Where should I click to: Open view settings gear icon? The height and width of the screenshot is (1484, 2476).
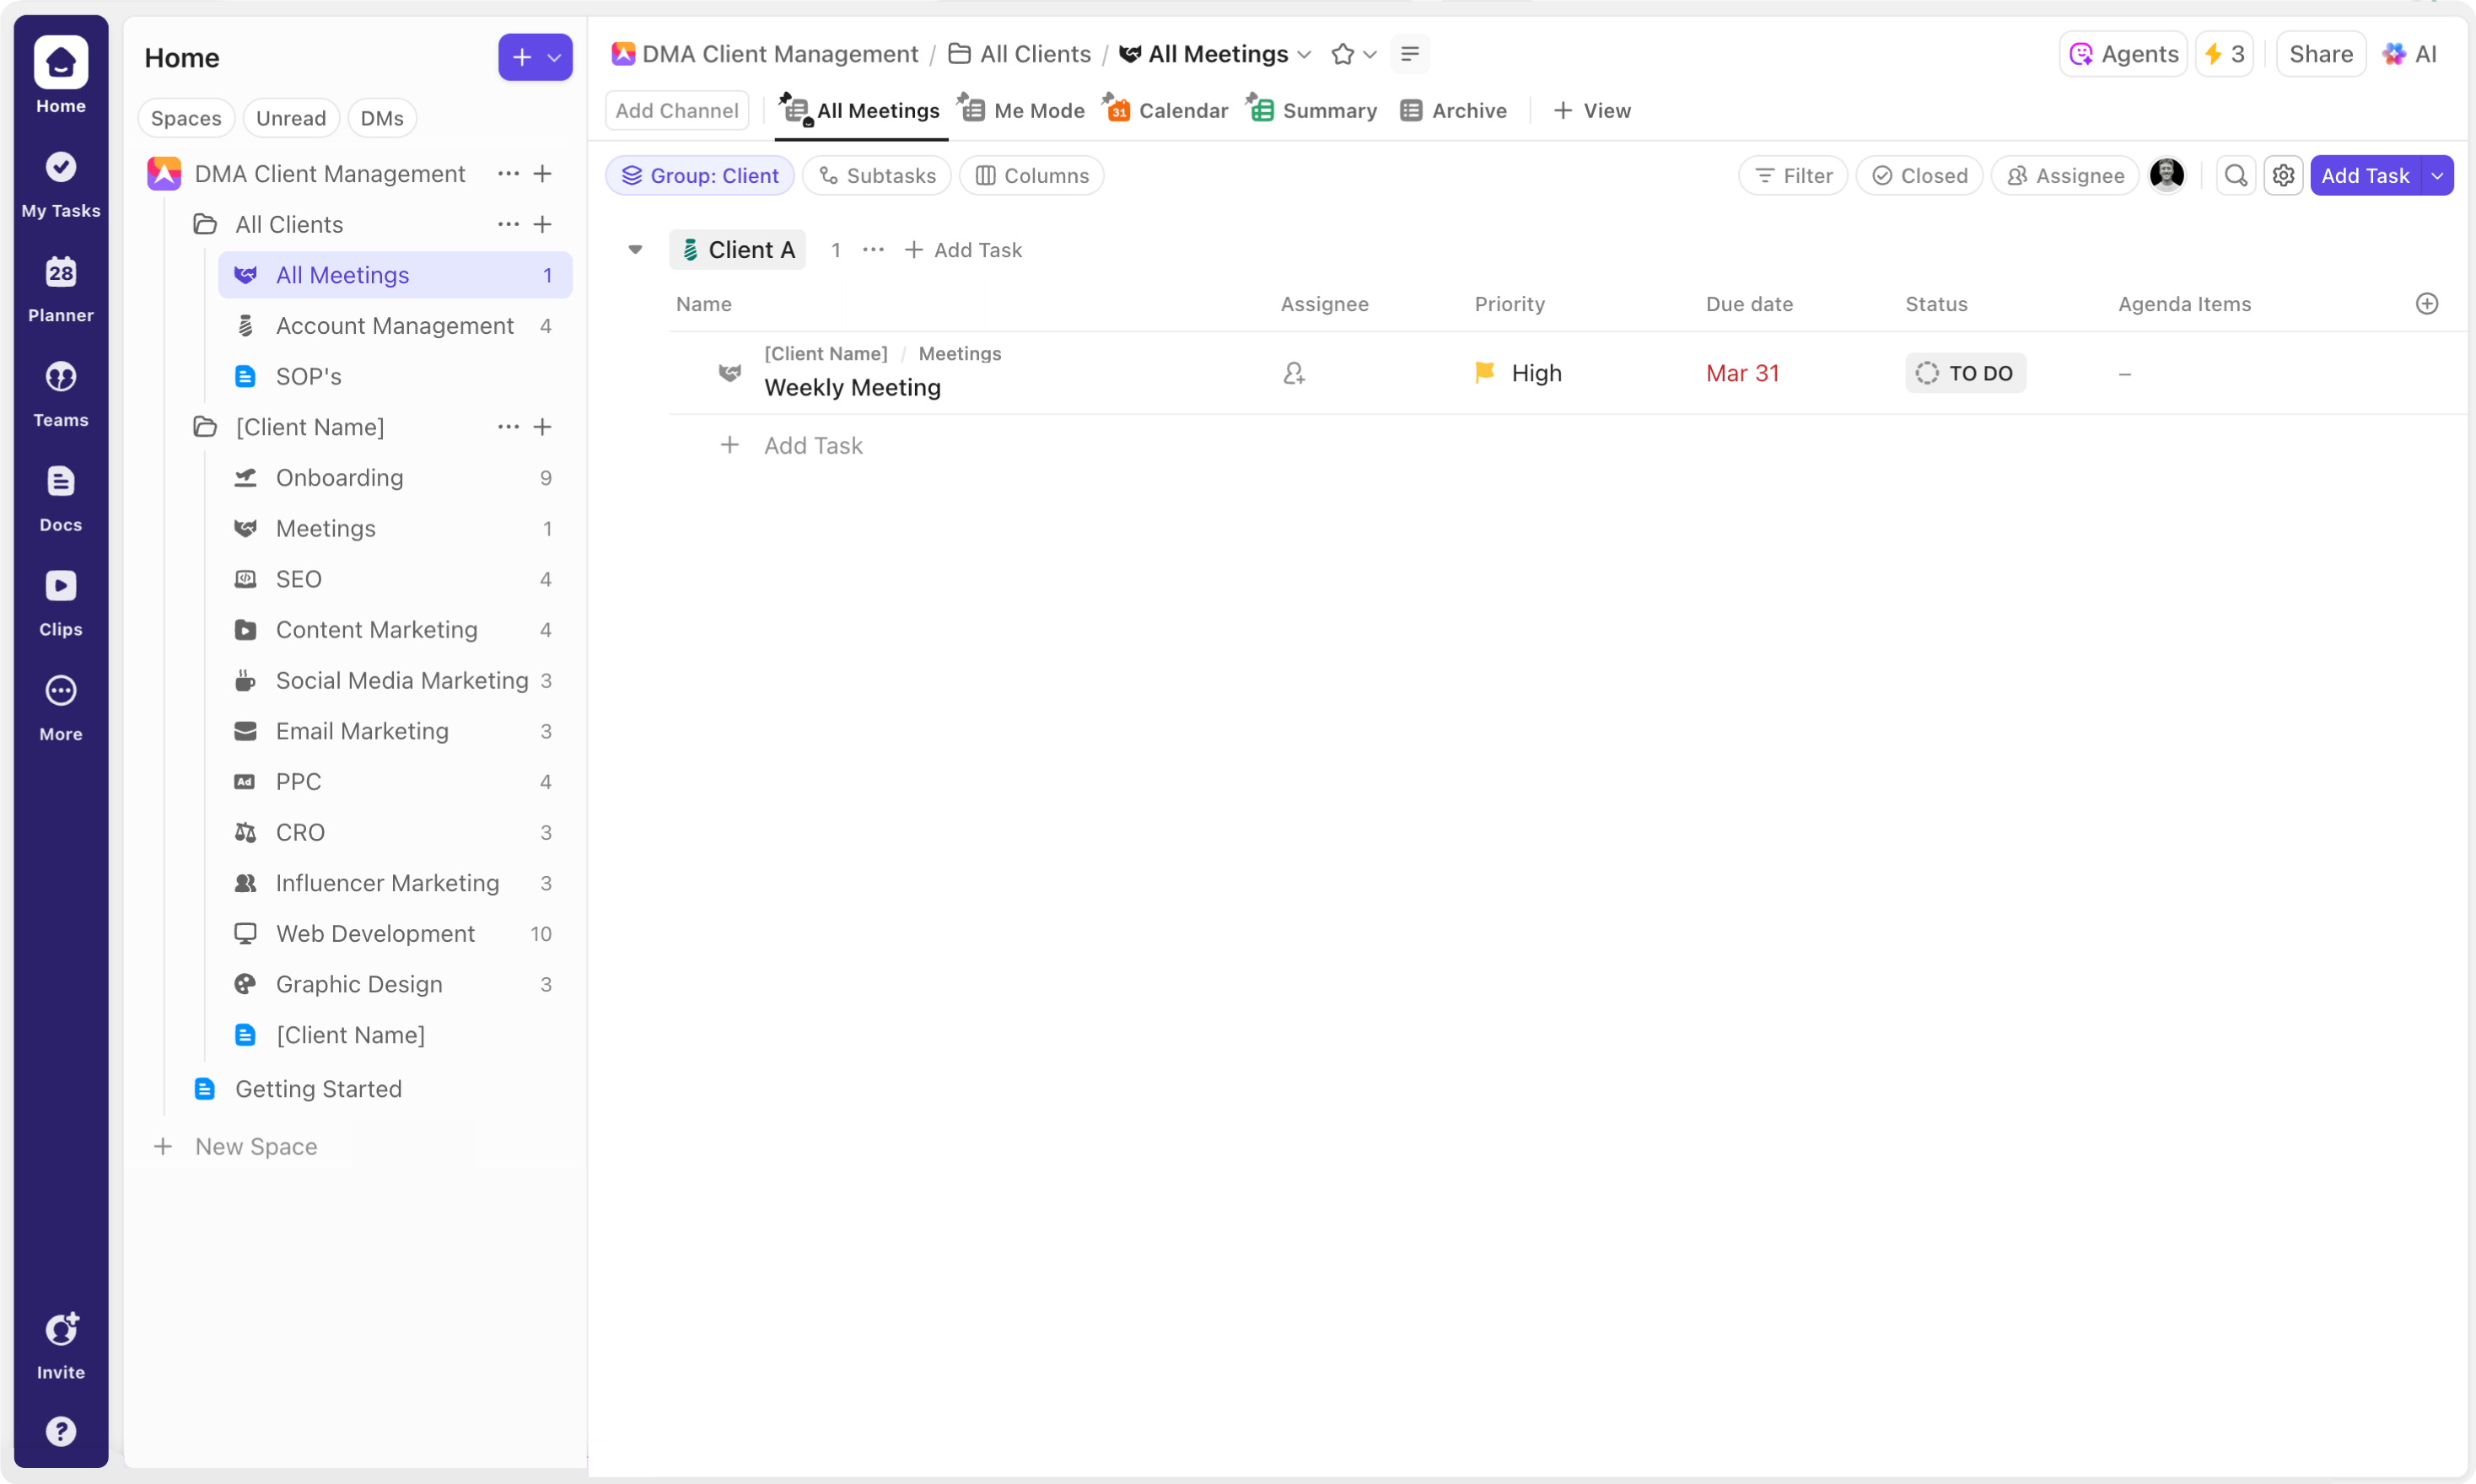click(x=2283, y=176)
